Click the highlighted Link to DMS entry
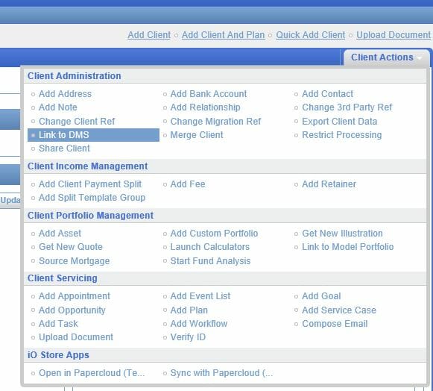 click(93, 135)
